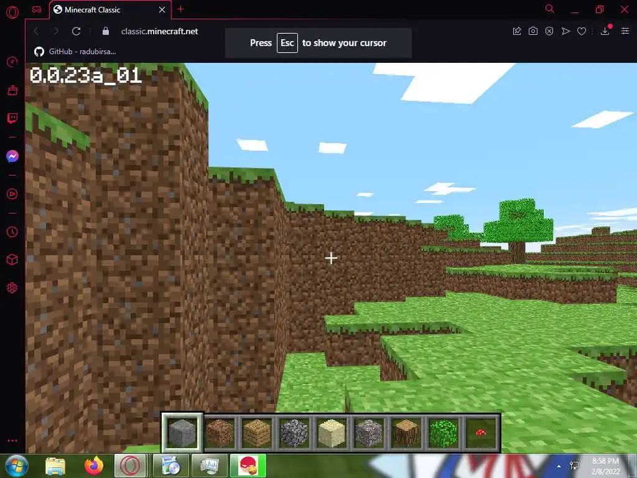This screenshot has height=478, width=637.
Task: Open My Flow send icon
Action: coord(565,31)
